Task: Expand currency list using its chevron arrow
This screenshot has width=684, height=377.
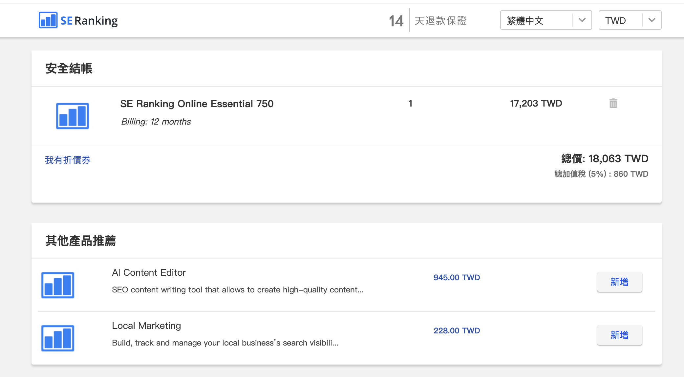Action: (x=652, y=20)
